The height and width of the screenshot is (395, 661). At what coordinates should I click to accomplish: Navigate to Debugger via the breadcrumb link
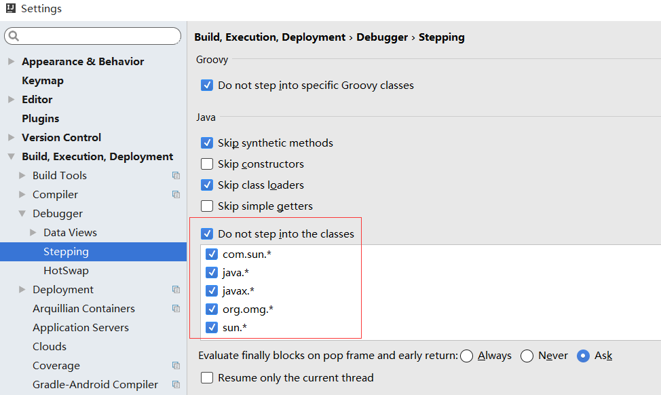coord(382,37)
